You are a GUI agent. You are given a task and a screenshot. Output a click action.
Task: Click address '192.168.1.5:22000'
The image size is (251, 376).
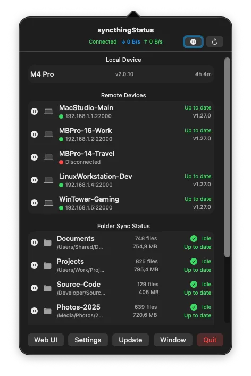pyautogui.click(x=89, y=207)
